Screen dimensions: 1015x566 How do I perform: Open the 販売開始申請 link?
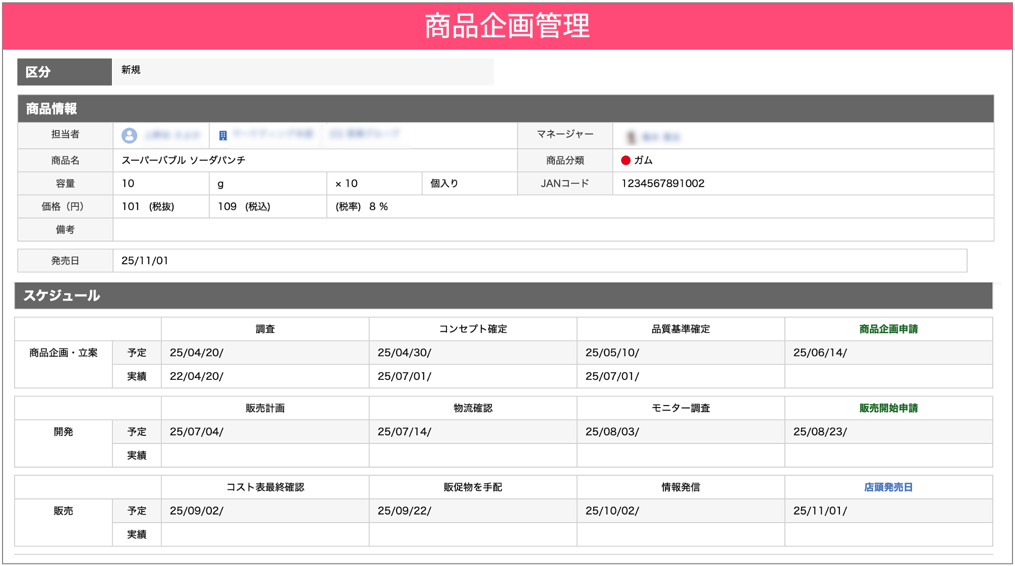pyautogui.click(x=888, y=408)
